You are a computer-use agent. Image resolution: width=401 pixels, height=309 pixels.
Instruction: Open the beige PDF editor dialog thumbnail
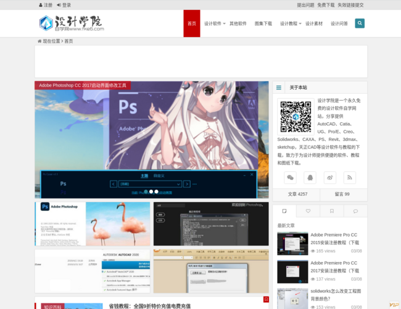pos(211,271)
